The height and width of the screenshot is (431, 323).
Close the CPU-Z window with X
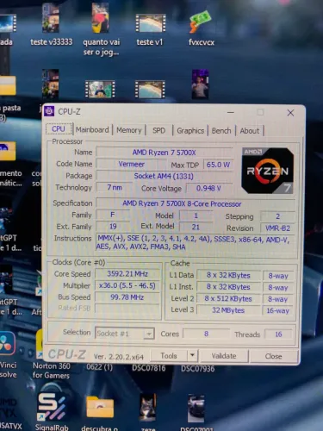pos(290,113)
